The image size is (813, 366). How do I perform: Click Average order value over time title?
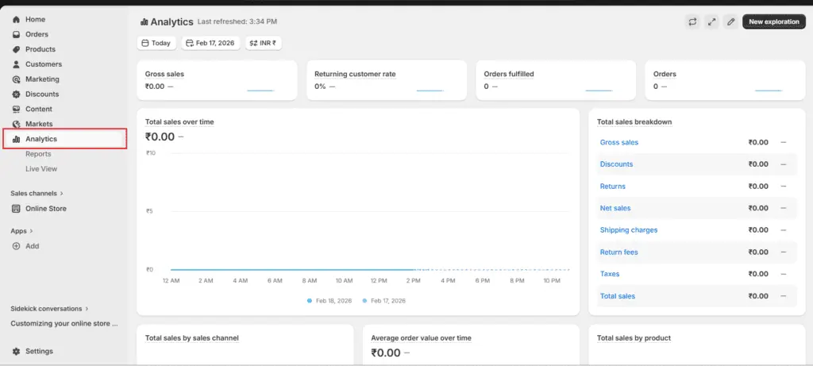point(421,338)
